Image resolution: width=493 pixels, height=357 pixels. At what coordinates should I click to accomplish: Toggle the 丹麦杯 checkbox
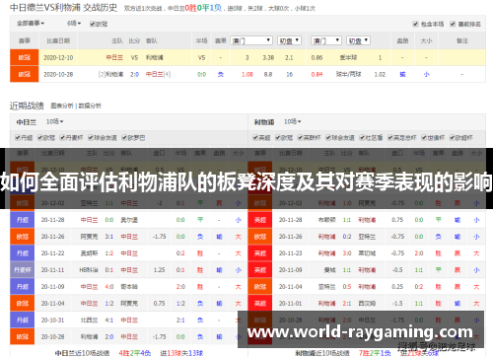tap(62, 138)
